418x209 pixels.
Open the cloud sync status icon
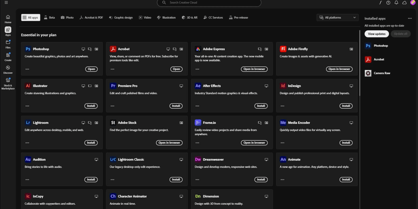404,3
